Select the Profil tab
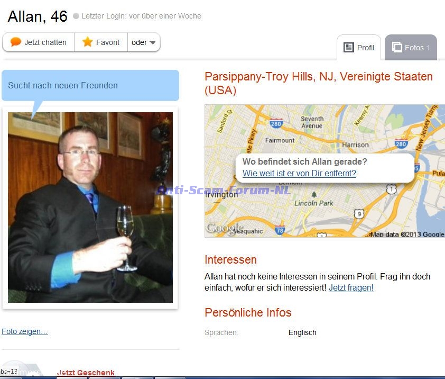This screenshot has height=379, width=445. (359, 48)
